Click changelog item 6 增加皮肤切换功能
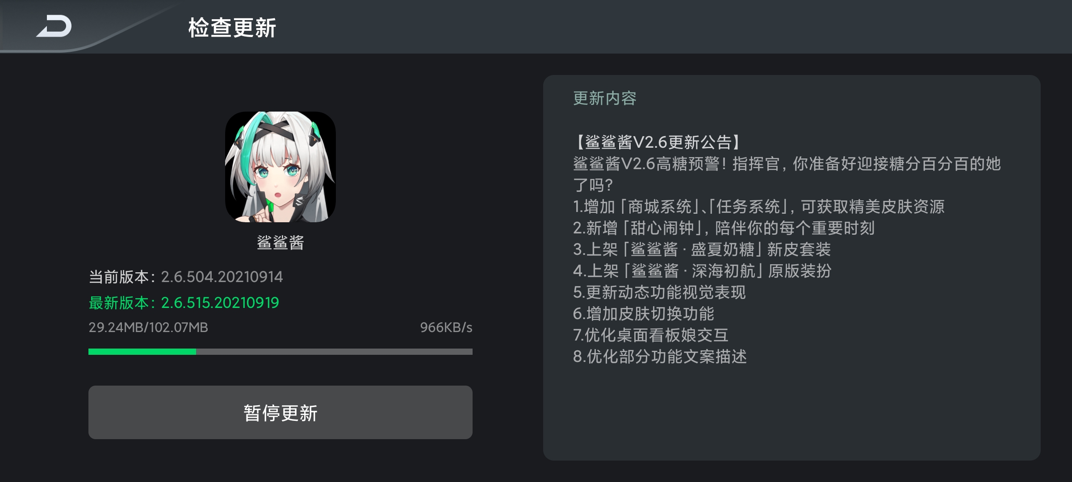1072x482 pixels. point(644,314)
